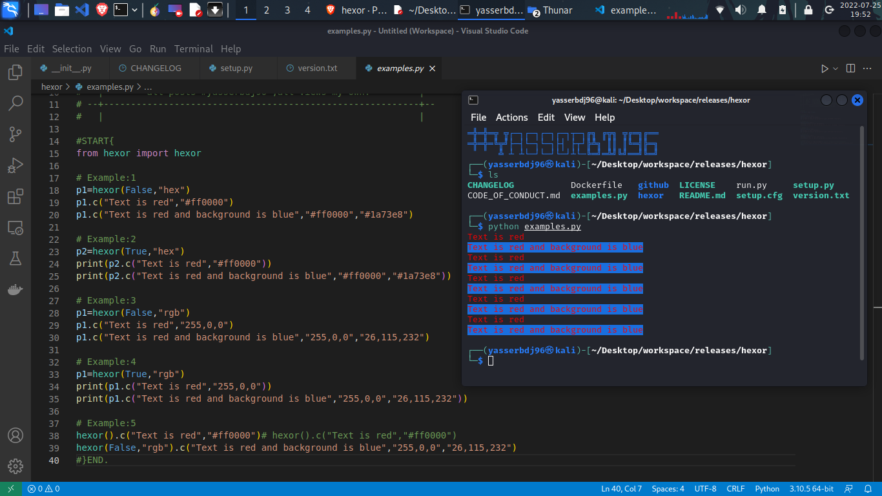Open the Extensions view
The image size is (882, 496).
[x=14, y=196]
